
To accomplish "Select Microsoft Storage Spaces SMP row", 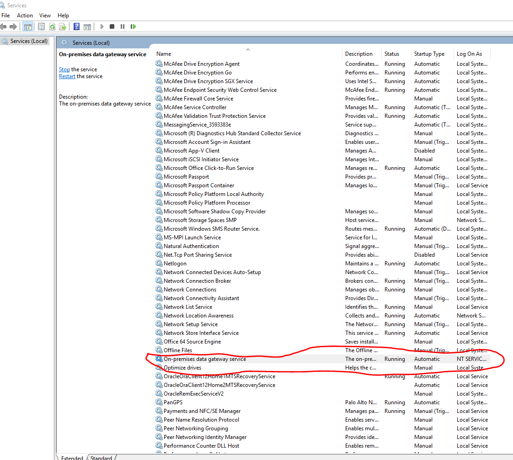I will coord(323,220).
